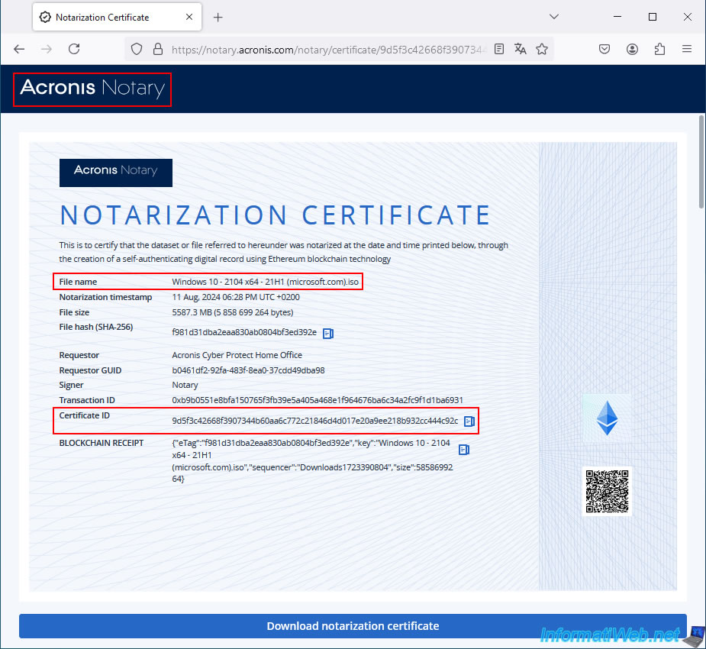Copy the BLOCKCHAIN RECEIPT text

point(464,450)
